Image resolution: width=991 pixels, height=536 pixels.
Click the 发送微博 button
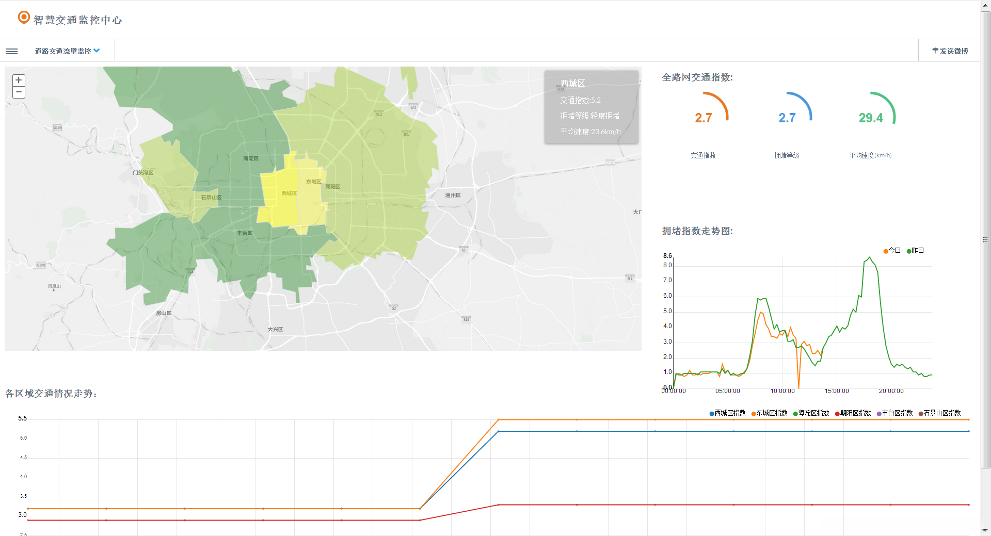[x=950, y=51]
